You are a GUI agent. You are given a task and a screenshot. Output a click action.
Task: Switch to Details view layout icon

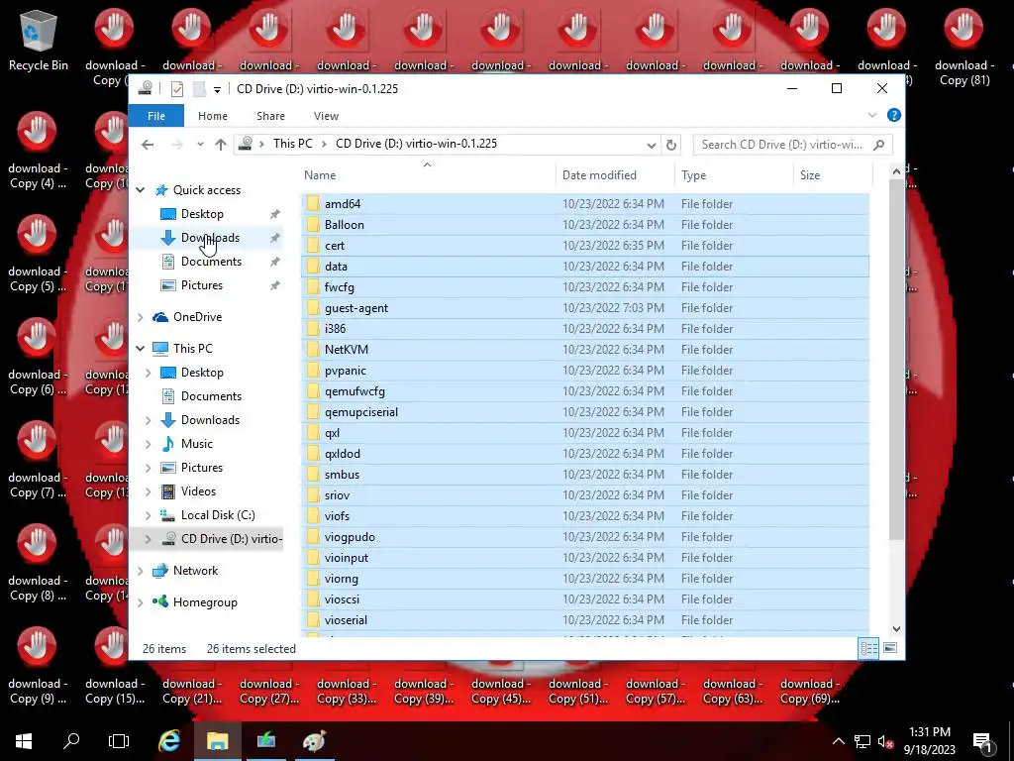[868, 648]
